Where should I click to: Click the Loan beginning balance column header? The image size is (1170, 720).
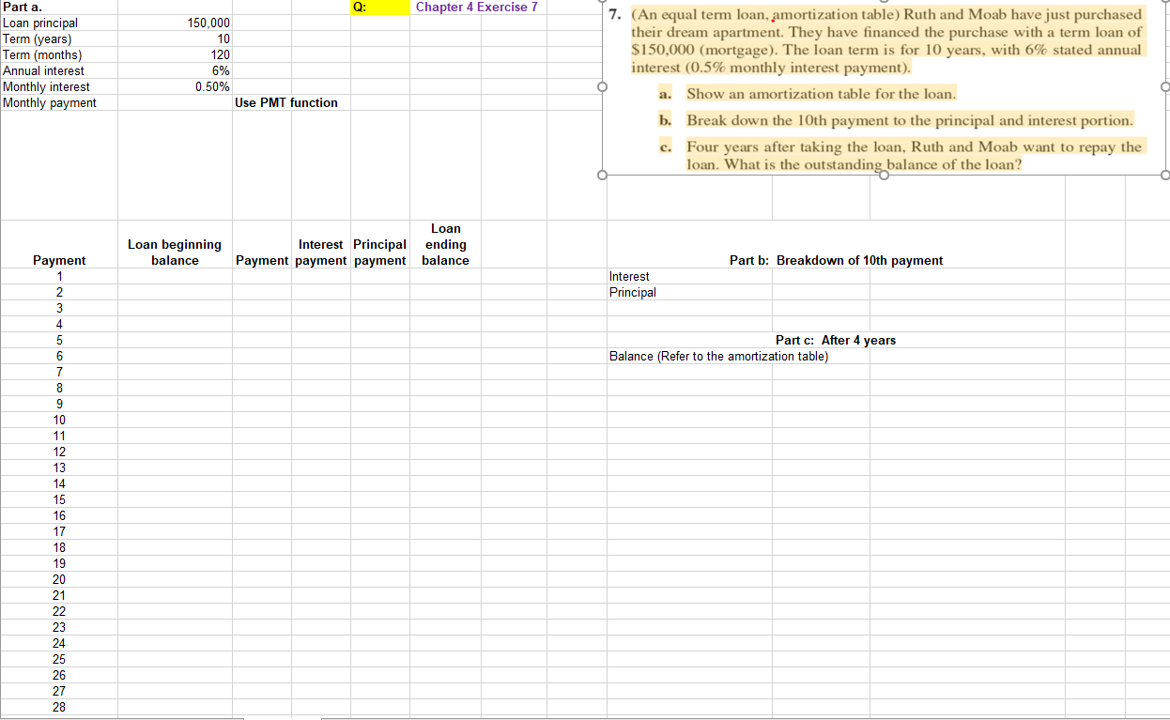[x=175, y=245]
